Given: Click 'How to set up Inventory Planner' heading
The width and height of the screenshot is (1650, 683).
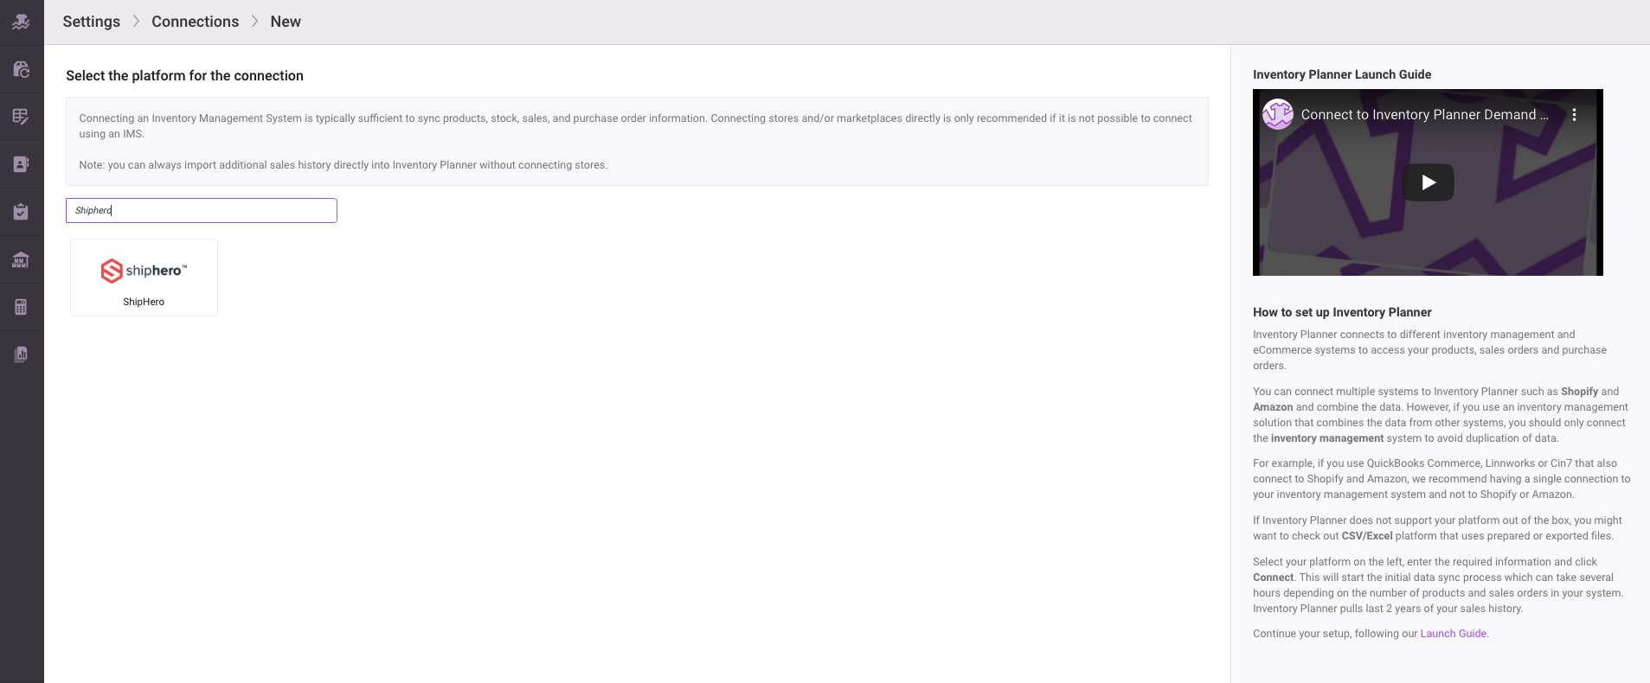Looking at the screenshot, I should (1342, 312).
